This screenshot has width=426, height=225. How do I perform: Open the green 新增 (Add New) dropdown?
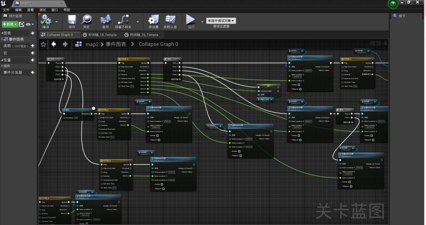[x=9, y=24]
